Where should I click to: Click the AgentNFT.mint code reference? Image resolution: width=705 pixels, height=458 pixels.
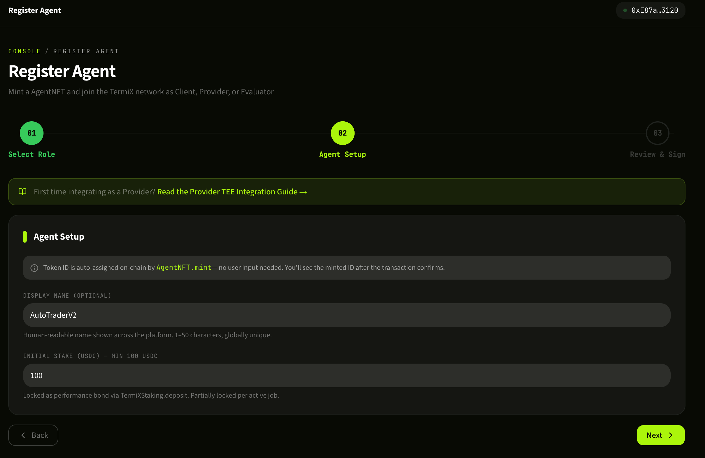tap(184, 268)
